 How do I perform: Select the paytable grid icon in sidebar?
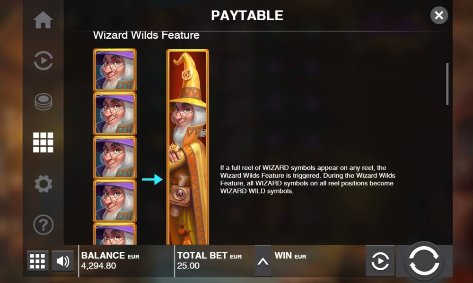(43, 142)
